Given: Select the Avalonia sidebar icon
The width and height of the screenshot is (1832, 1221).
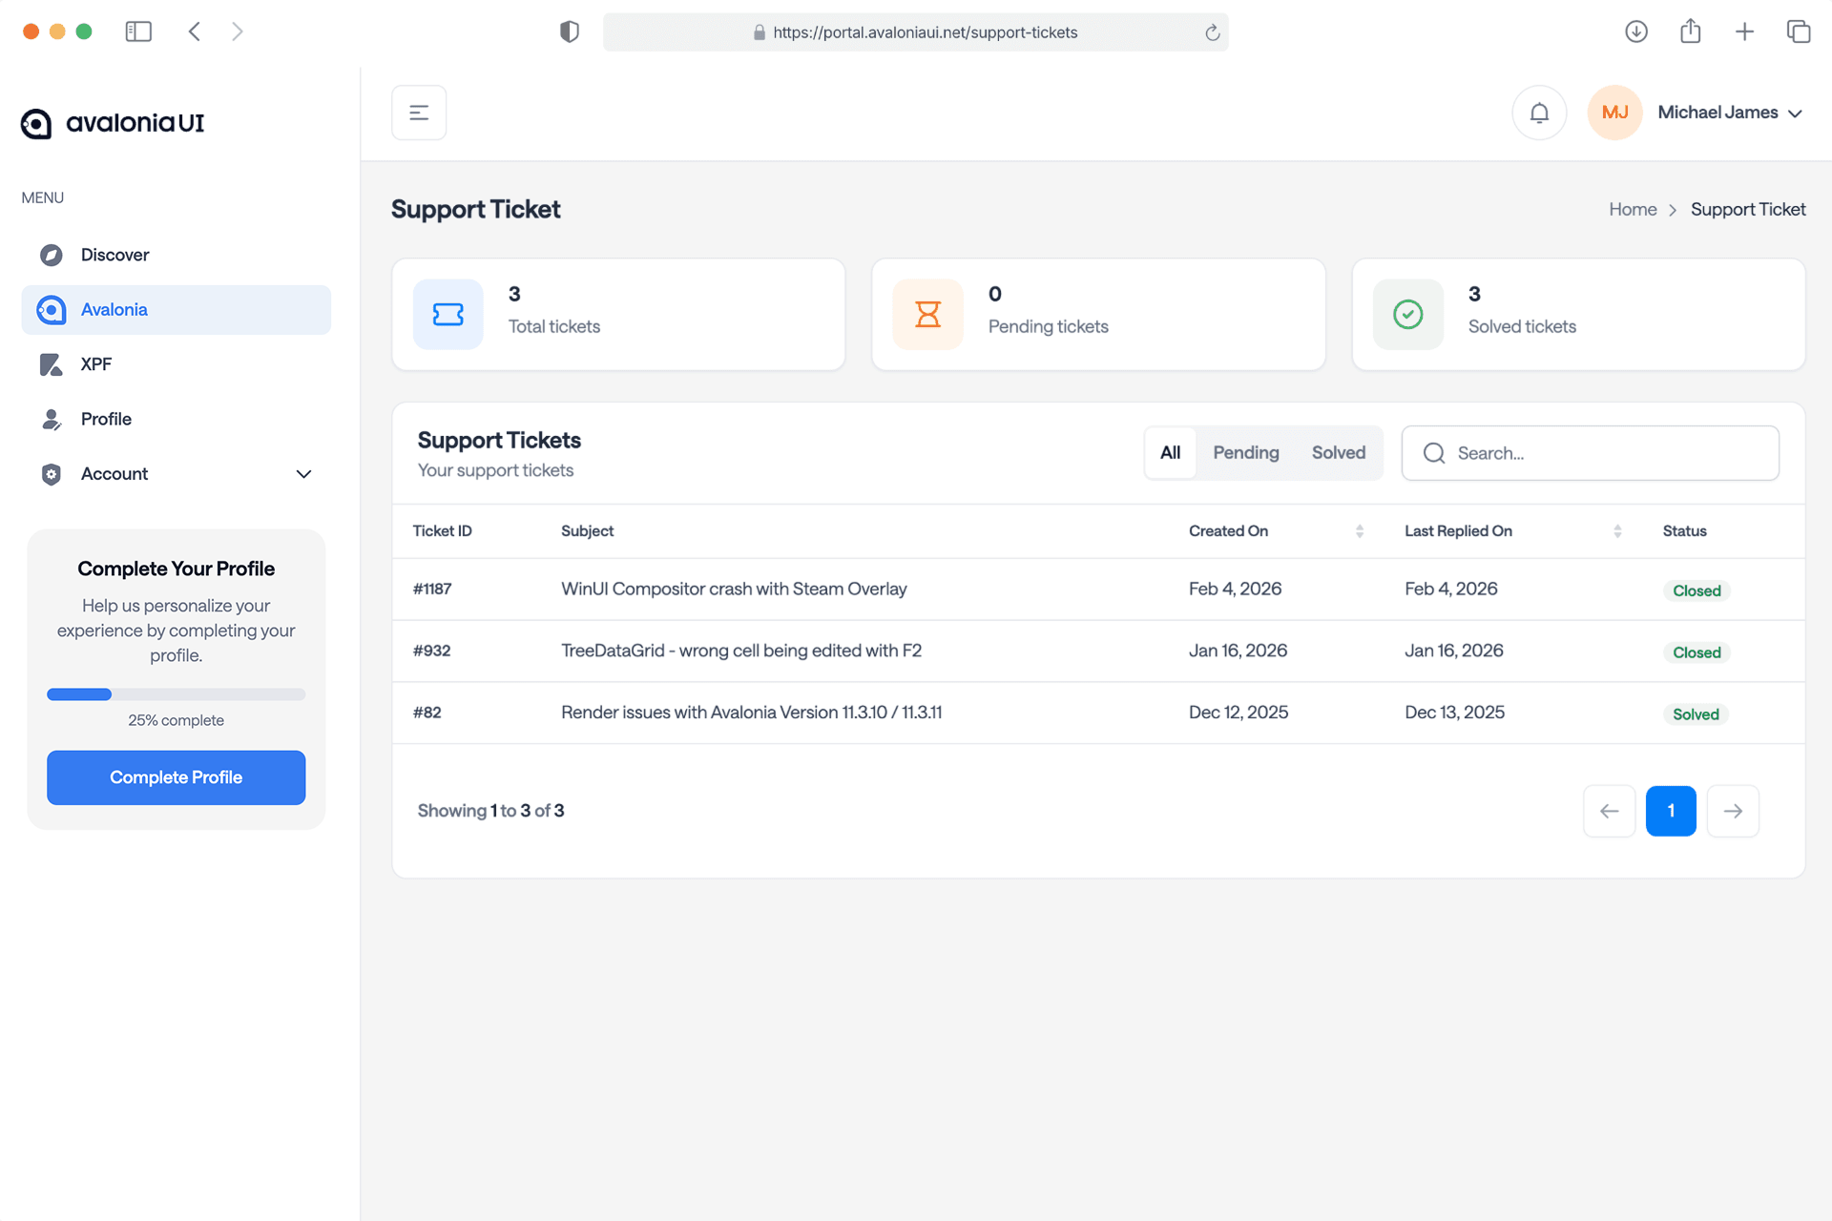Looking at the screenshot, I should point(51,309).
